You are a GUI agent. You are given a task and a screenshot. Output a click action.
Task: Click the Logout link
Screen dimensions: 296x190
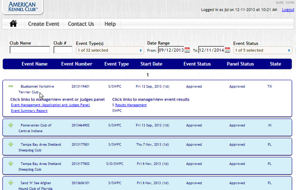[288, 10]
